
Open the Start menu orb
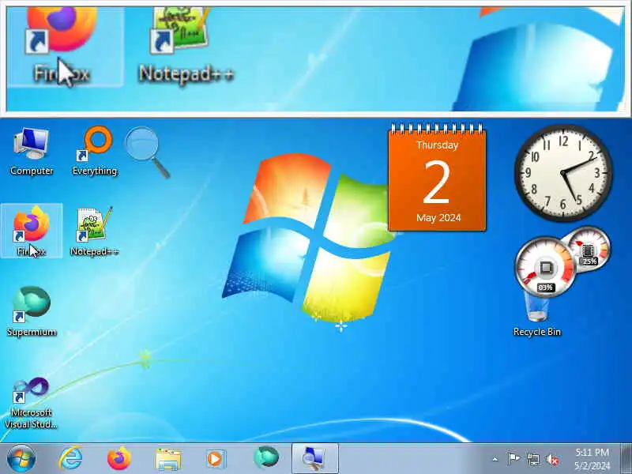(x=21, y=459)
